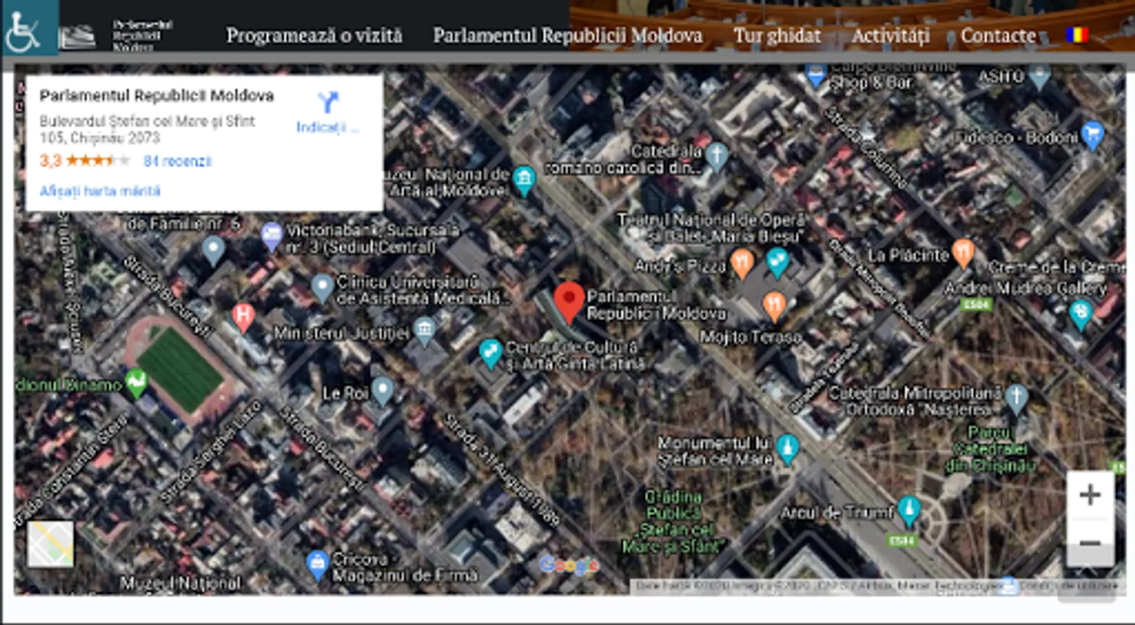1135x625 pixels.
Task: Click the Mojito Terasa restaurant marker
Action: click(x=774, y=306)
